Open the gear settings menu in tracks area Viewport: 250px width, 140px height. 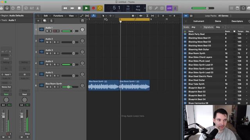pyautogui.click(x=134, y=16)
